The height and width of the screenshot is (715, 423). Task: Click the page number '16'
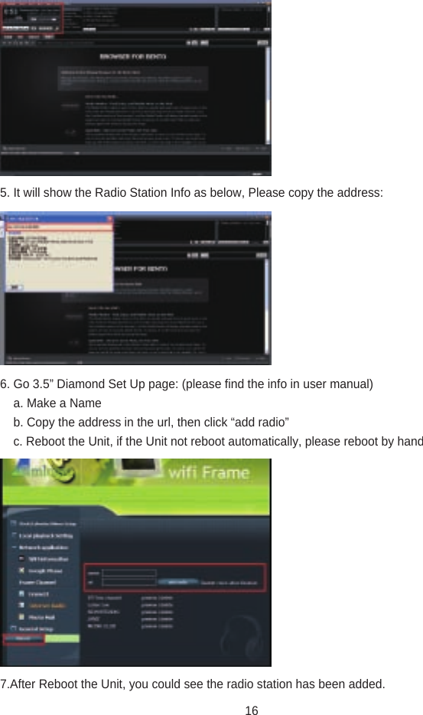(x=252, y=710)
